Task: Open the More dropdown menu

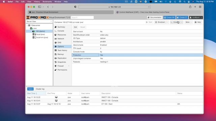Action: click(x=188, y=22)
